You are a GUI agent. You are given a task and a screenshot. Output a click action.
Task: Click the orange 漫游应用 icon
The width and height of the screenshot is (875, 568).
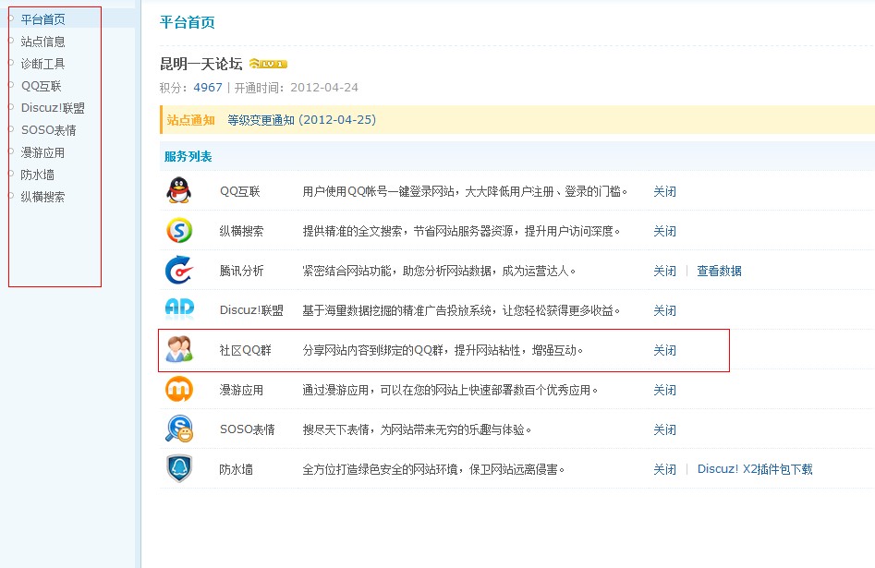pyautogui.click(x=179, y=389)
